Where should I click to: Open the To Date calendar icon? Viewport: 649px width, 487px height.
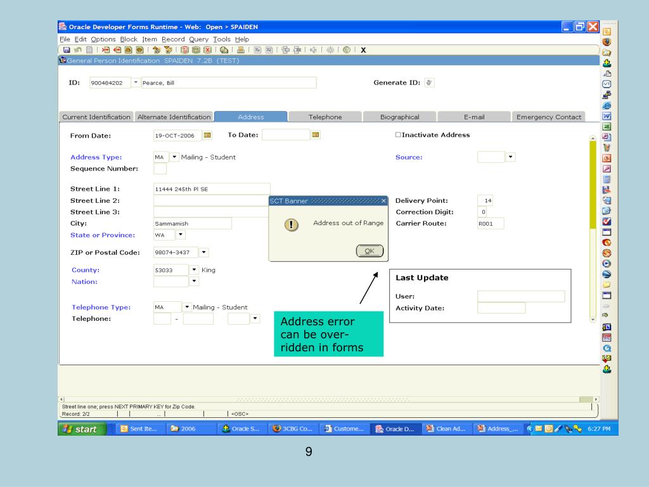pos(316,134)
